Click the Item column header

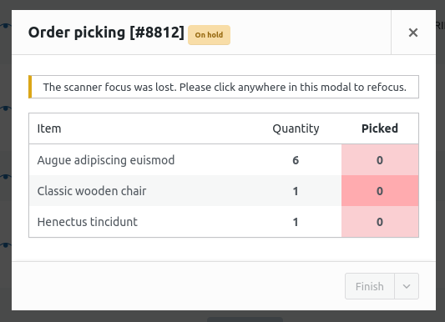pyautogui.click(x=49, y=128)
